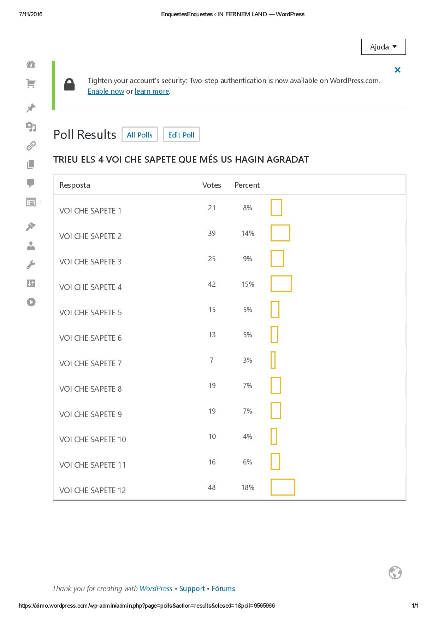The image size is (438, 620).
Task: Follow the learn more link
Action: click(152, 91)
